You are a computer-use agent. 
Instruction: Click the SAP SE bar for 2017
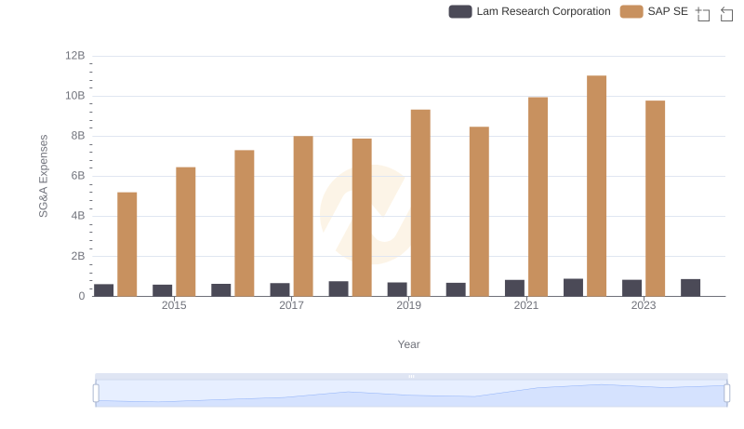(303, 217)
